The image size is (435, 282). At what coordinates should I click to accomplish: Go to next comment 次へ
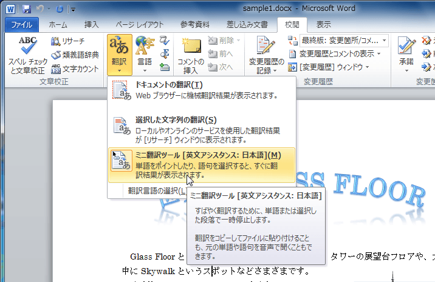(x=221, y=67)
